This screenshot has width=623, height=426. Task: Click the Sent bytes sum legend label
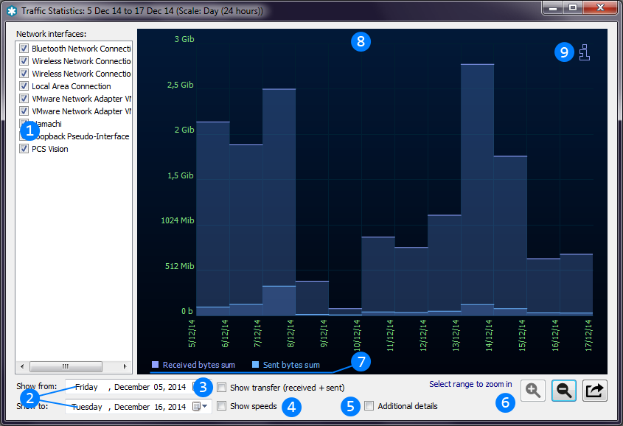(x=291, y=365)
